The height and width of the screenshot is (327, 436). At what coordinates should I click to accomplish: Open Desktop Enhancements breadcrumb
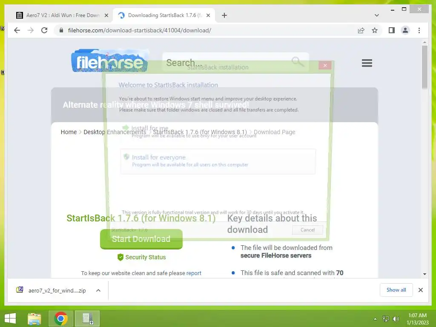(x=115, y=132)
